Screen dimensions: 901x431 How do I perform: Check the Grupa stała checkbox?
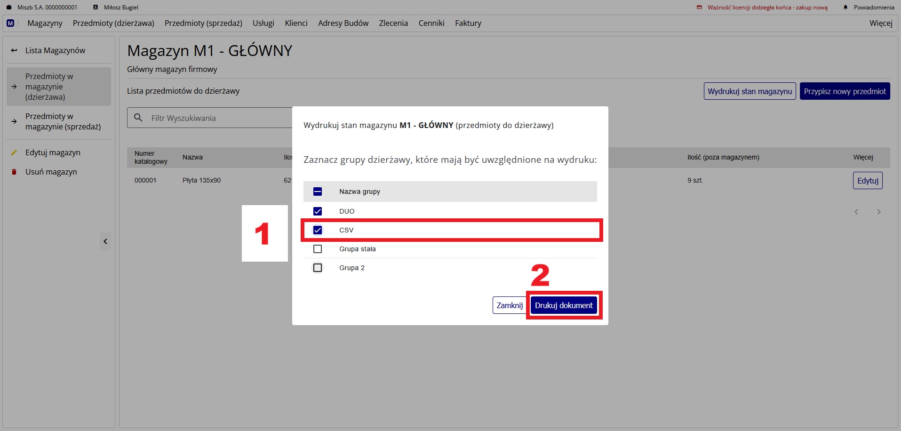318,249
